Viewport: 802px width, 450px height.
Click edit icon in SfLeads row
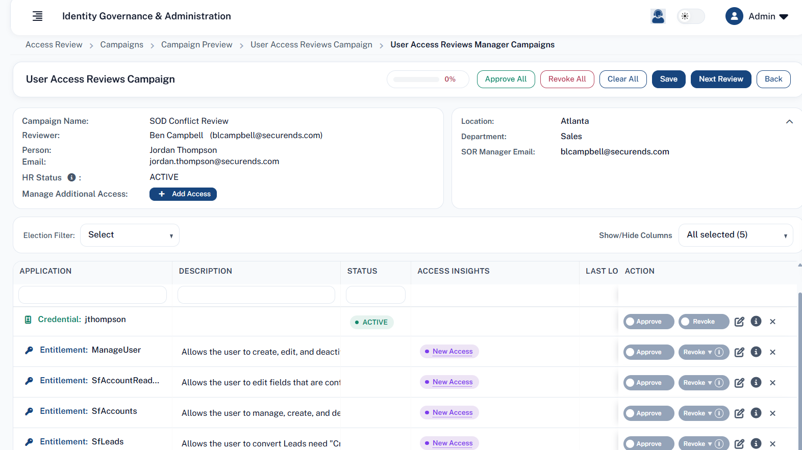click(x=739, y=444)
